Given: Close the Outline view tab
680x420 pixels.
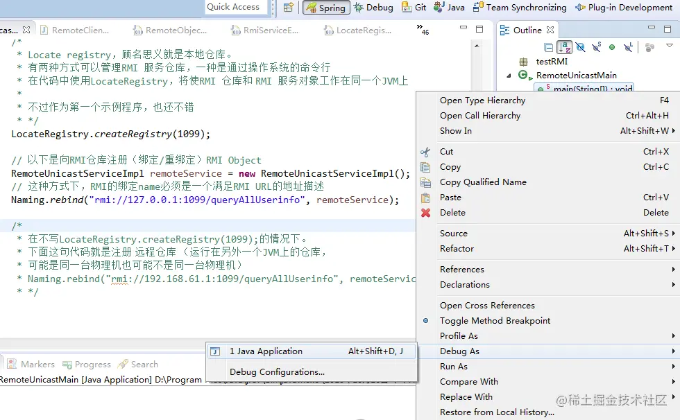Looking at the screenshot, I should point(550,30).
